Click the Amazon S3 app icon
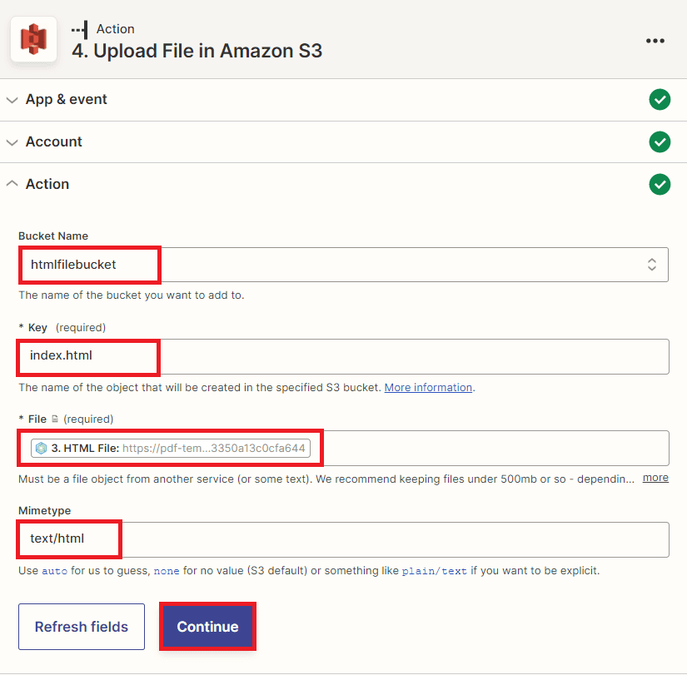 (x=33, y=39)
